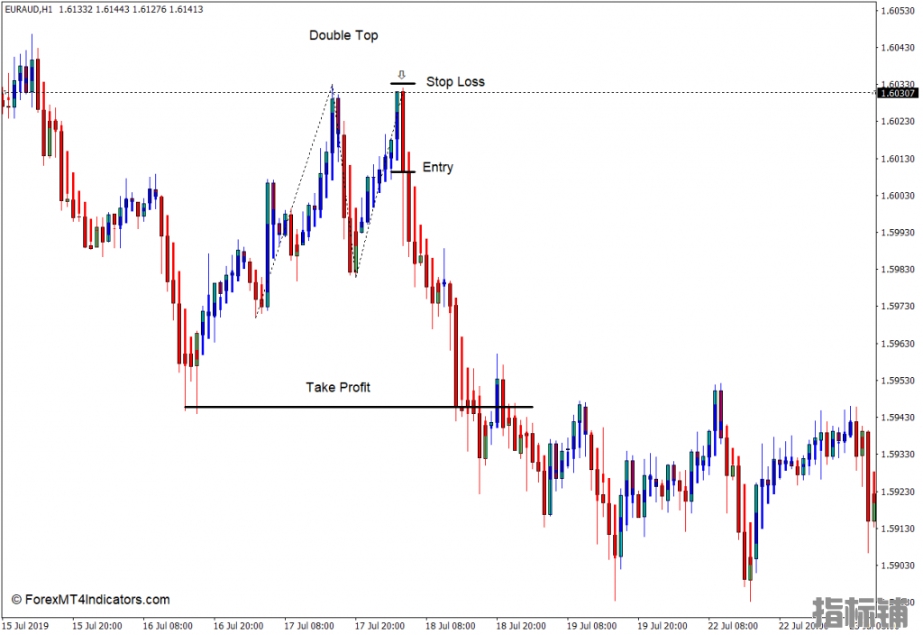Click the 1.59030 price axis label
The width and height of the screenshot is (923, 635).
pyautogui.click(x=898, y=566)
